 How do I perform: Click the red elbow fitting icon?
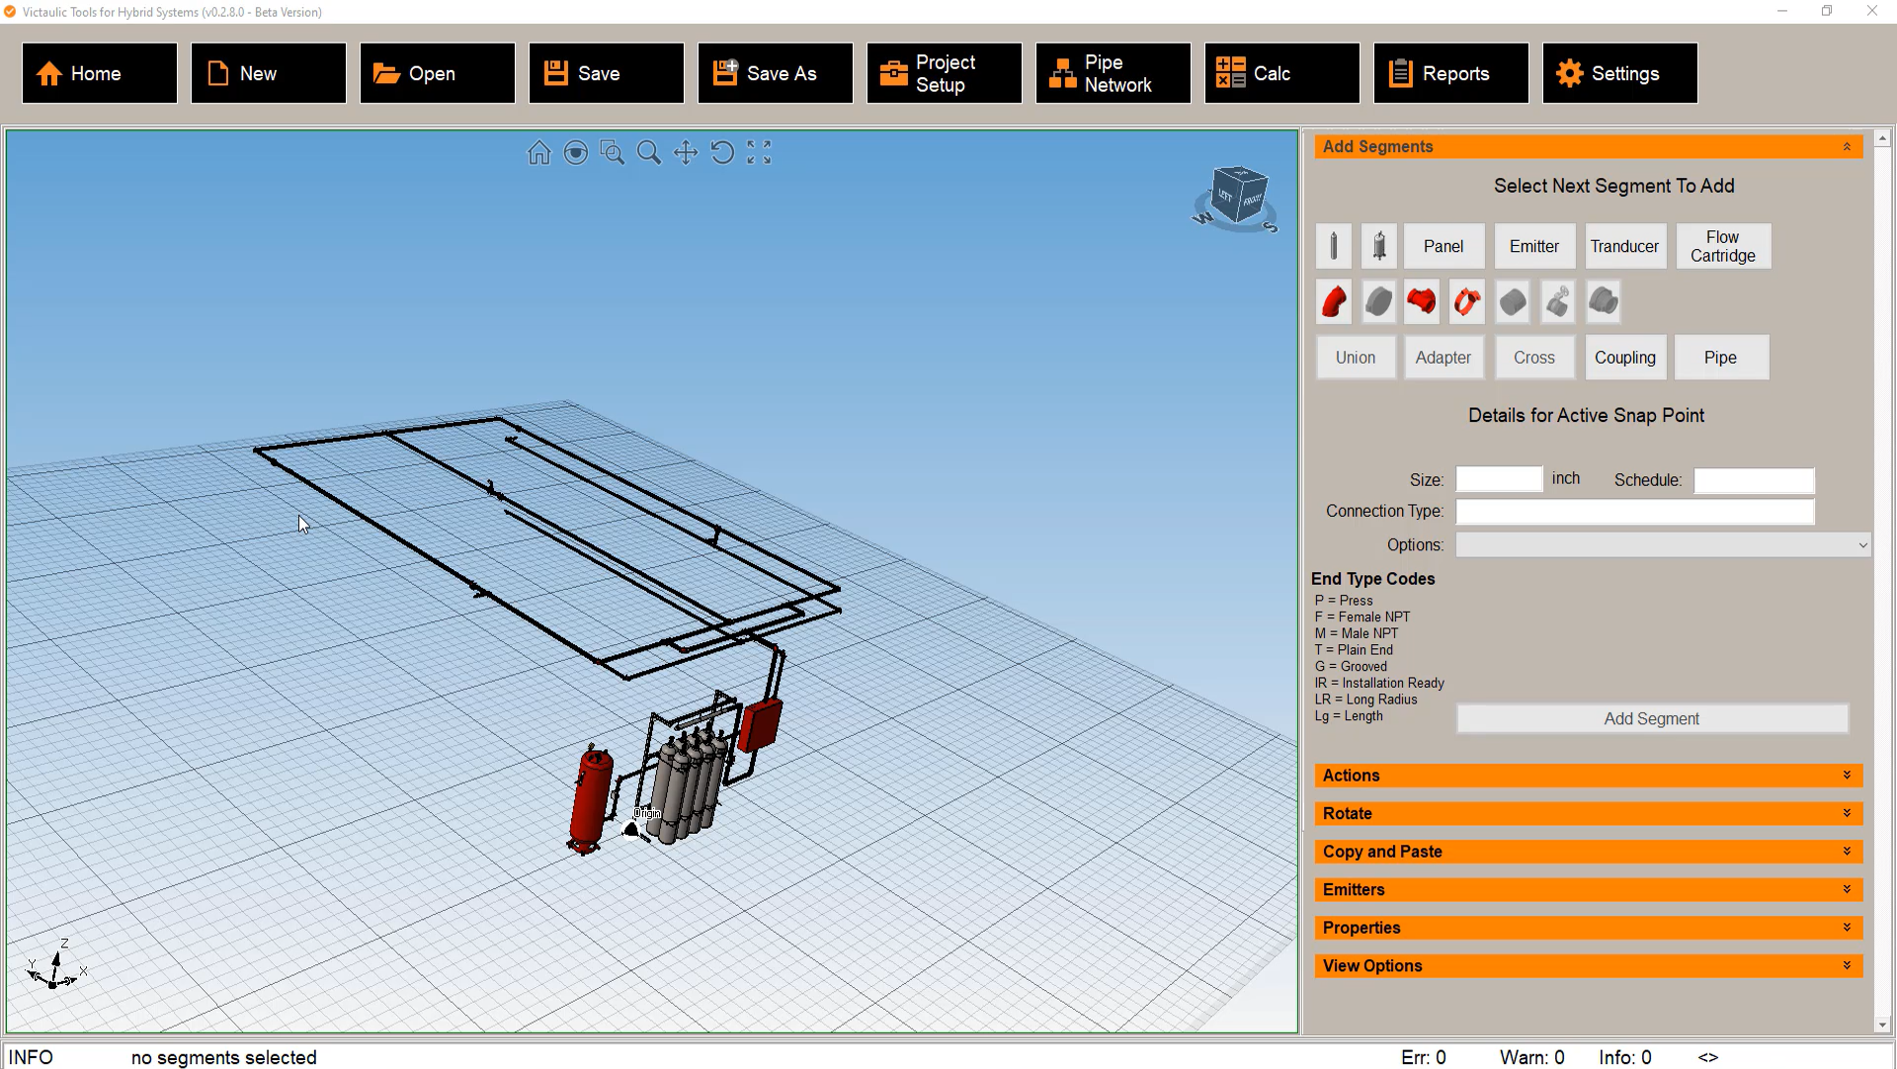coord(1334,301)
